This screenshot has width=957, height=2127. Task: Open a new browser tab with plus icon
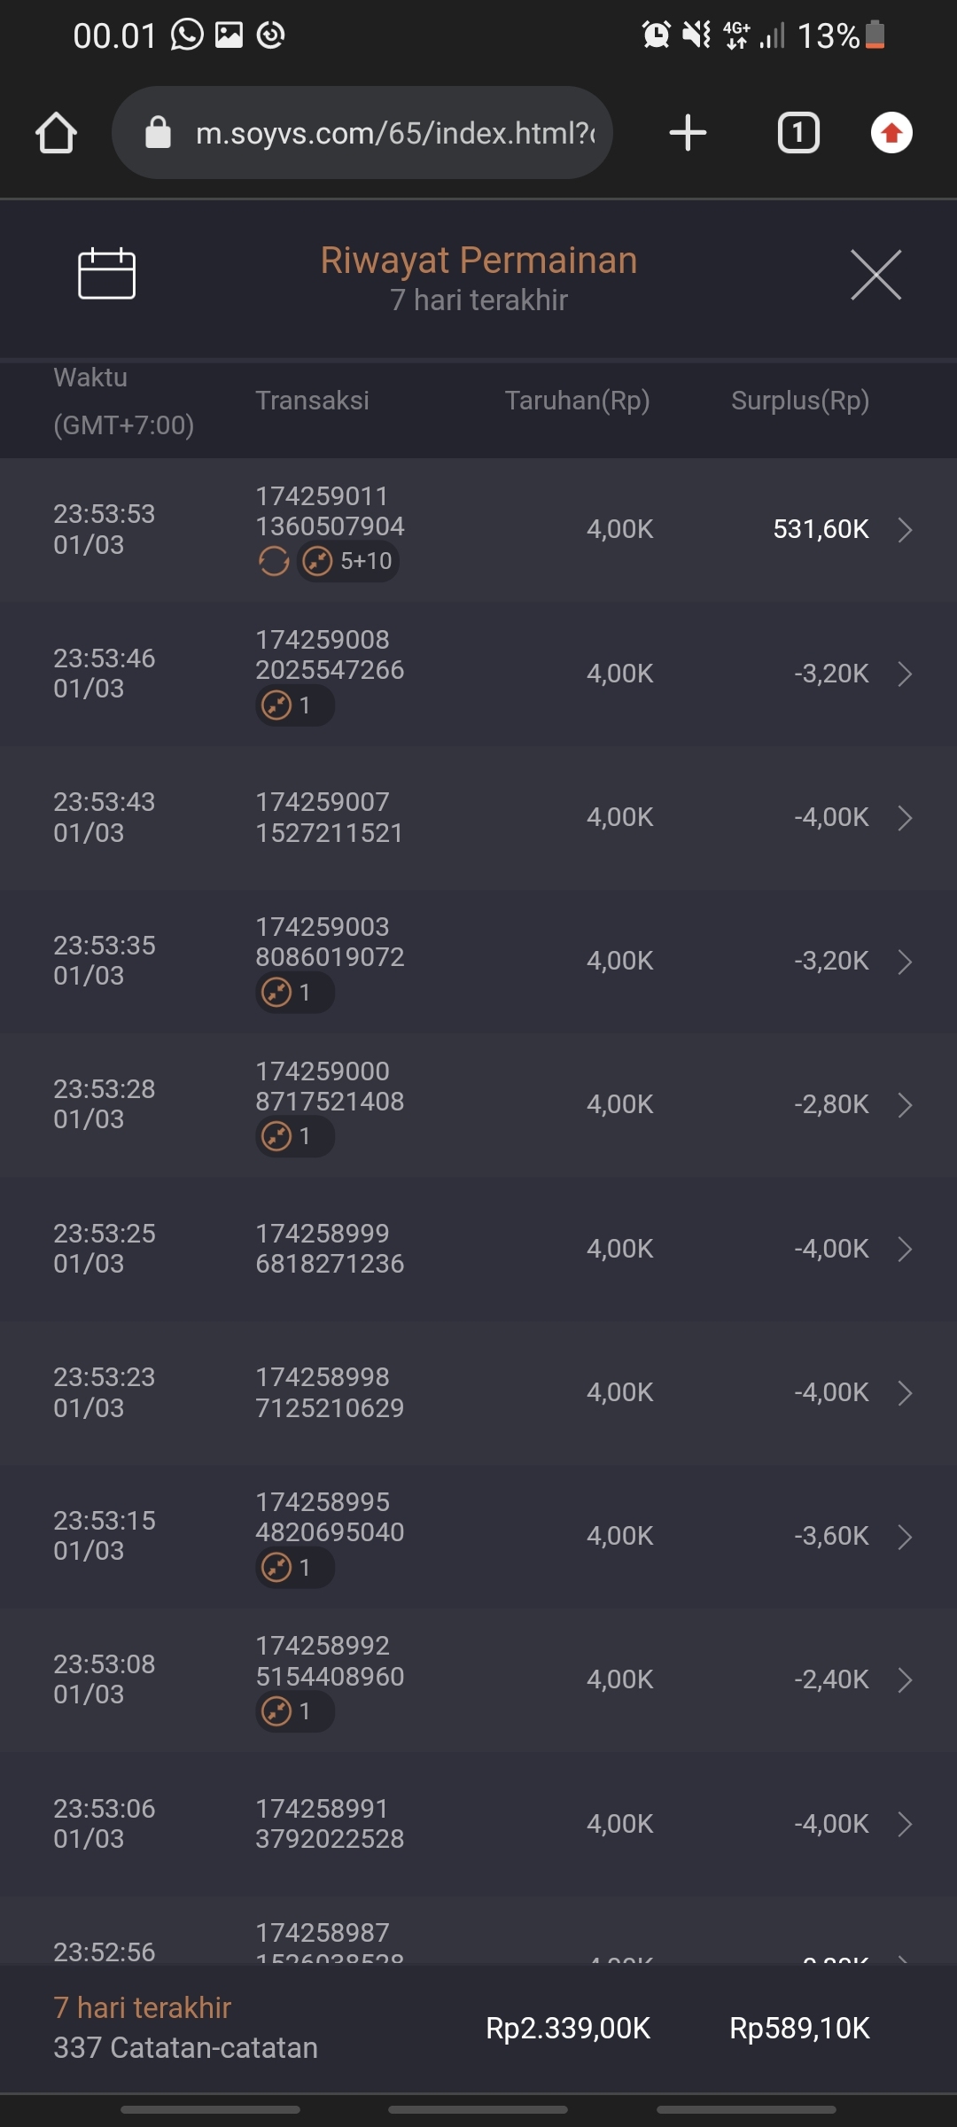pos(688,133)
